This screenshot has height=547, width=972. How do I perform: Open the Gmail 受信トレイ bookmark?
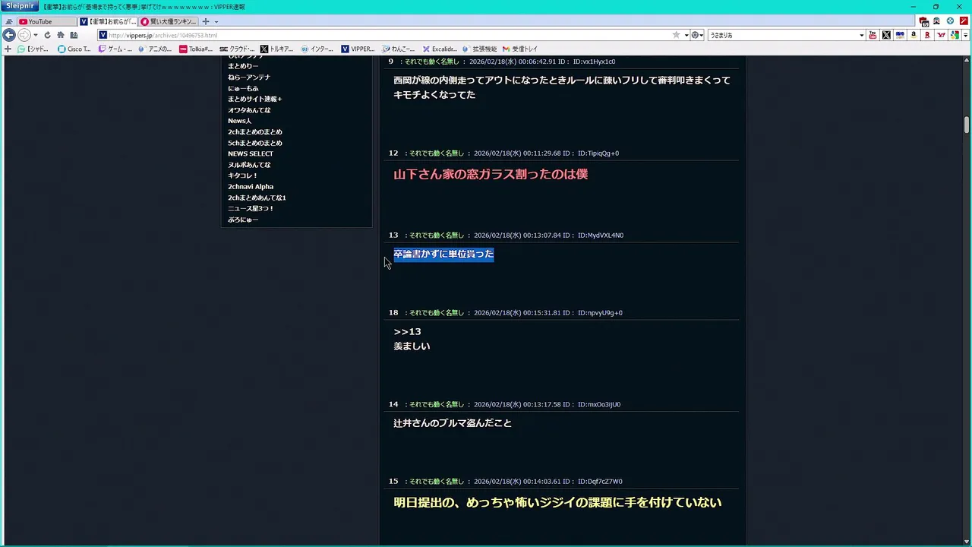pyautogui.click(x=520, y=49)
